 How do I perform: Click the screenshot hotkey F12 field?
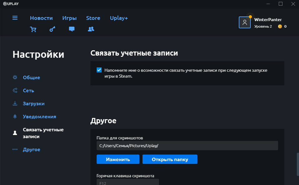(x=128, y=182)
